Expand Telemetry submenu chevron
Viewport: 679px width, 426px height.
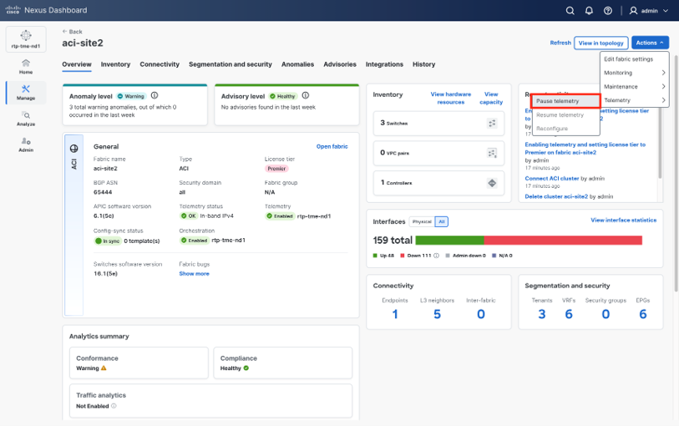pyautogui.click(x=663, y=100)
